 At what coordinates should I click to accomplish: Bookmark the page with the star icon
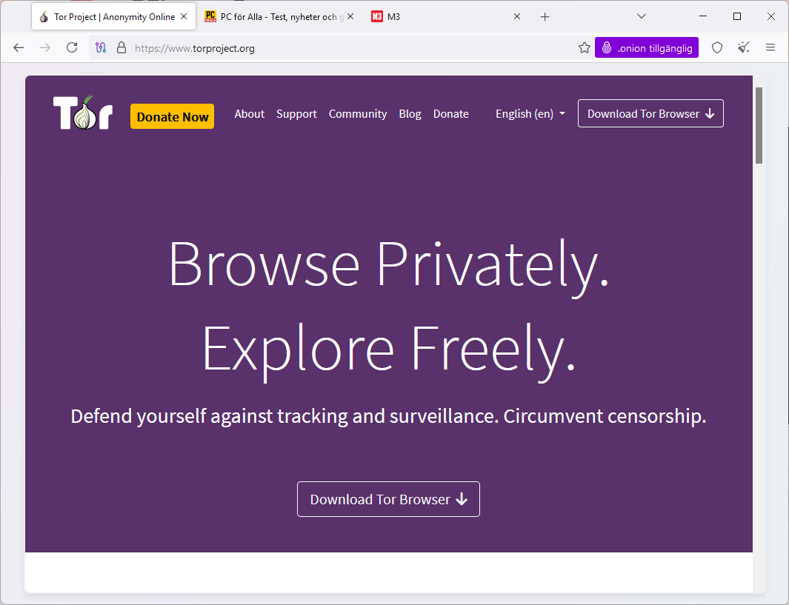(x=584, y=47)
